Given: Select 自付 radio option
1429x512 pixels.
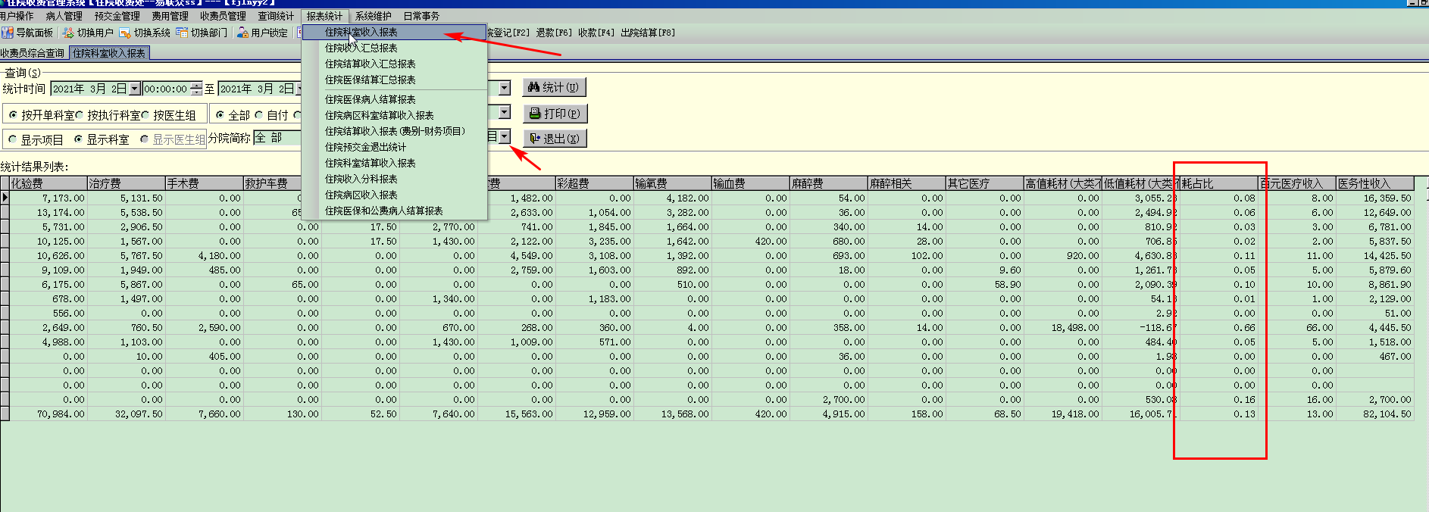Looking at the screenshot, I should click(x=258, y=115).
